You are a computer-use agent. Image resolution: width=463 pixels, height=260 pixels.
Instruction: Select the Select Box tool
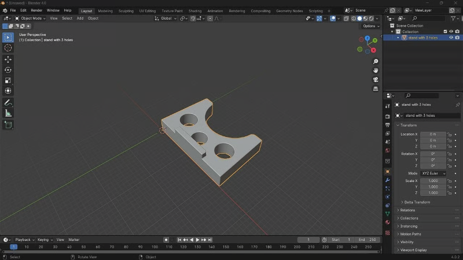click(x=8, y=38)
